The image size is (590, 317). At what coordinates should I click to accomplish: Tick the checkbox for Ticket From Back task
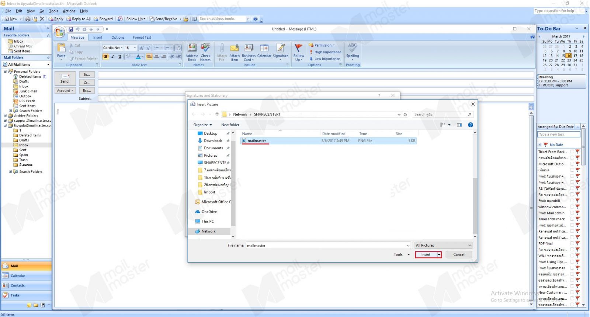[x=572, y=152]
